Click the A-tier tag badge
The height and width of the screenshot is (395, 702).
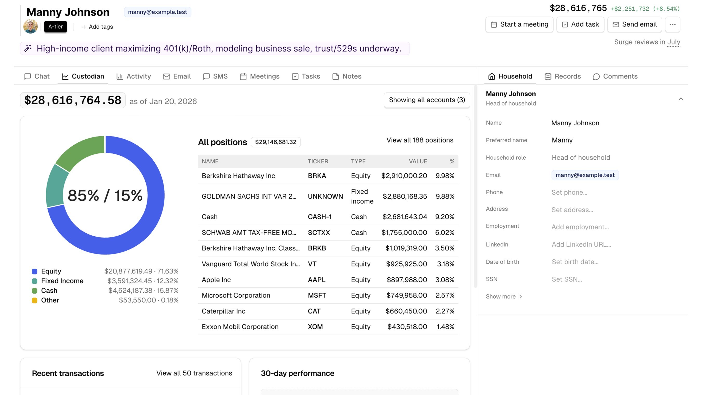[56, 27]
